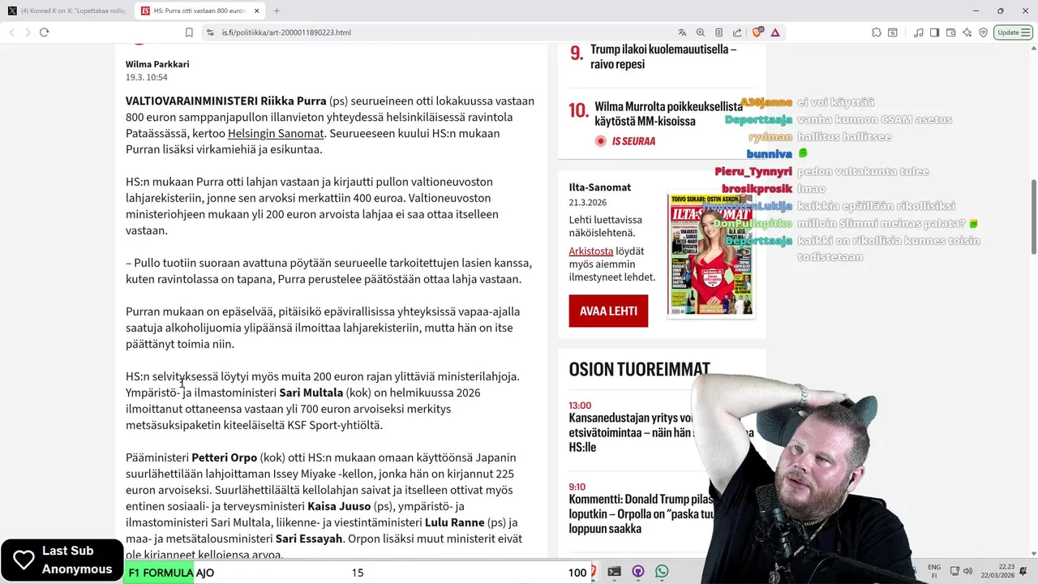Open a new browser tab
Screen dimensions: 1038x584
point(277,11)
